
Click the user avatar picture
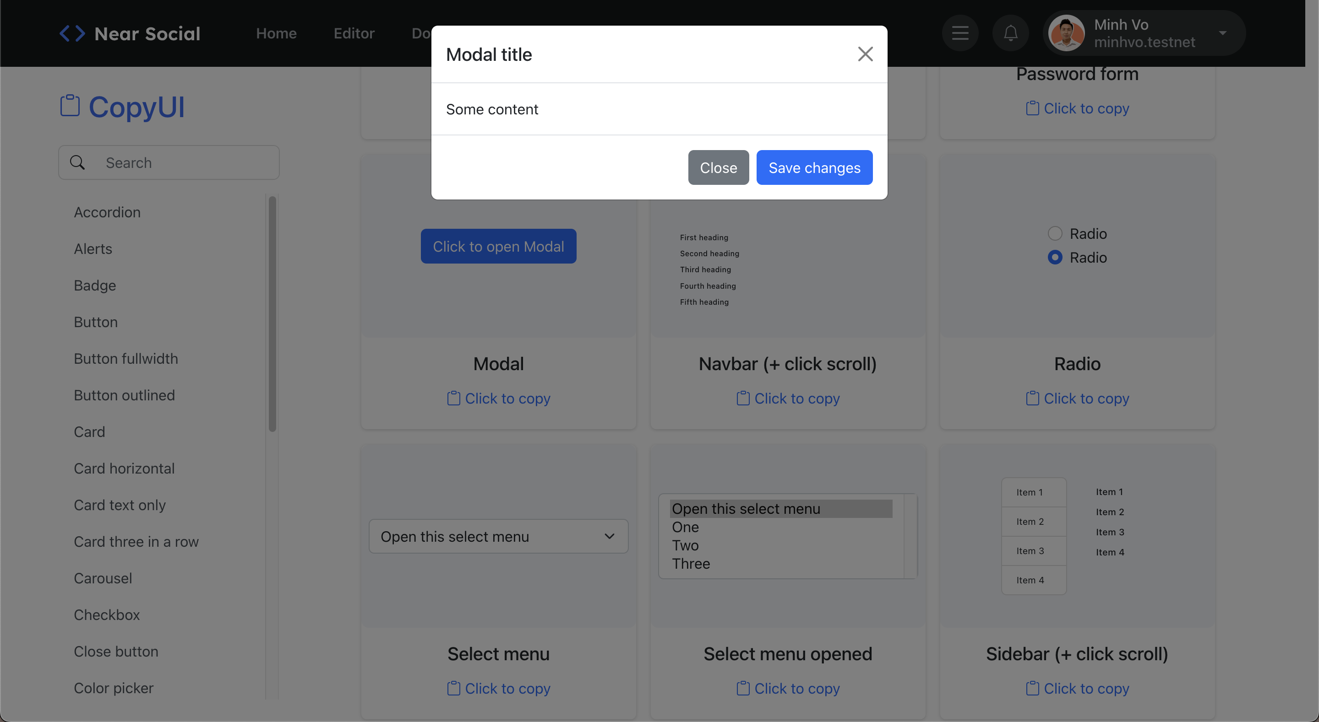click(1067, 33)
